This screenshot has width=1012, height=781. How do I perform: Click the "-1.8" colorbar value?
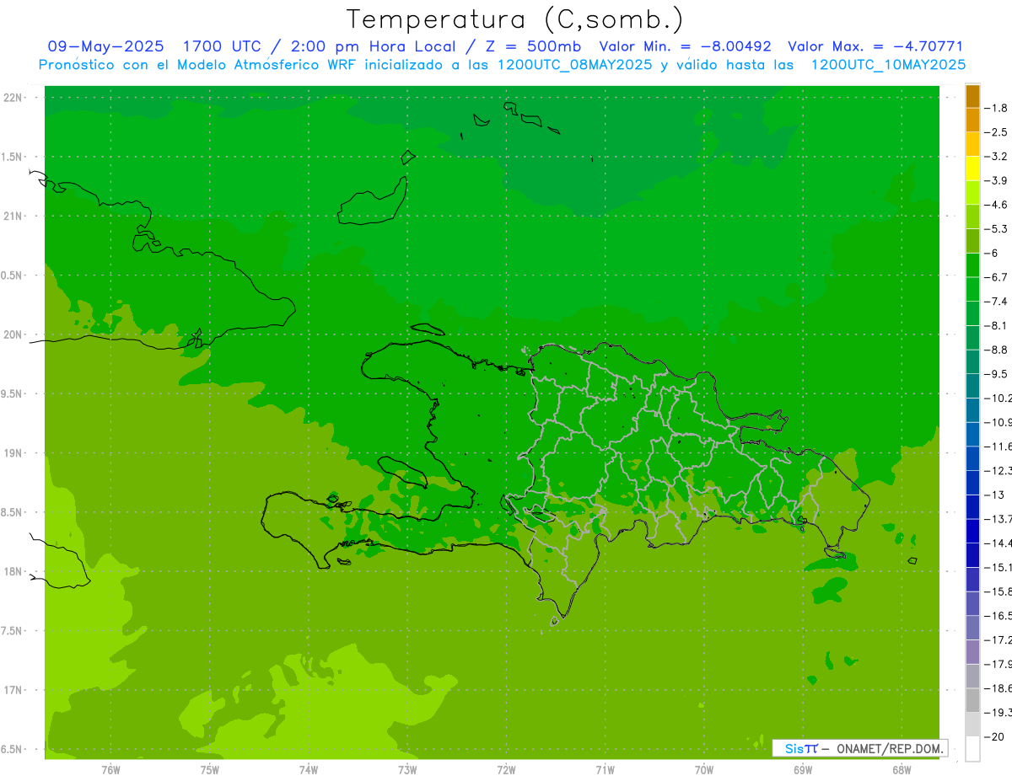tap(996, 108)
